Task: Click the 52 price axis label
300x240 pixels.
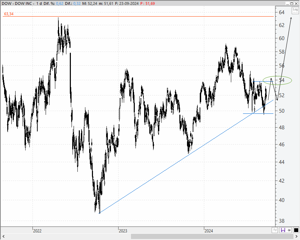Action: click(282, 95)
